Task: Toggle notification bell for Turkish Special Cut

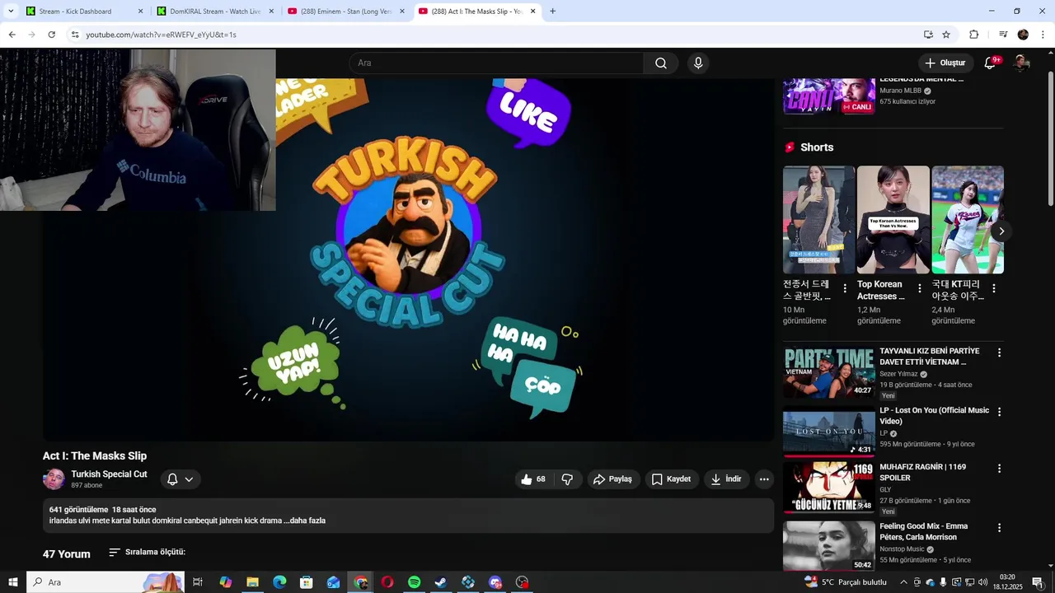Action: (x=180, y=479)
